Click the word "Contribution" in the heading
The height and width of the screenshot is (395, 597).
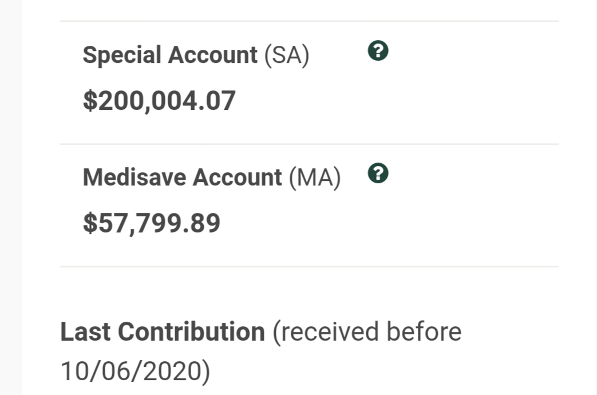pyautogui.click(x=193, y=332)
